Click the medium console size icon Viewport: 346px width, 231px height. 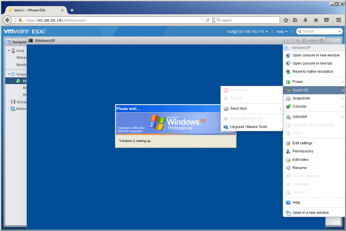(288, 41)
